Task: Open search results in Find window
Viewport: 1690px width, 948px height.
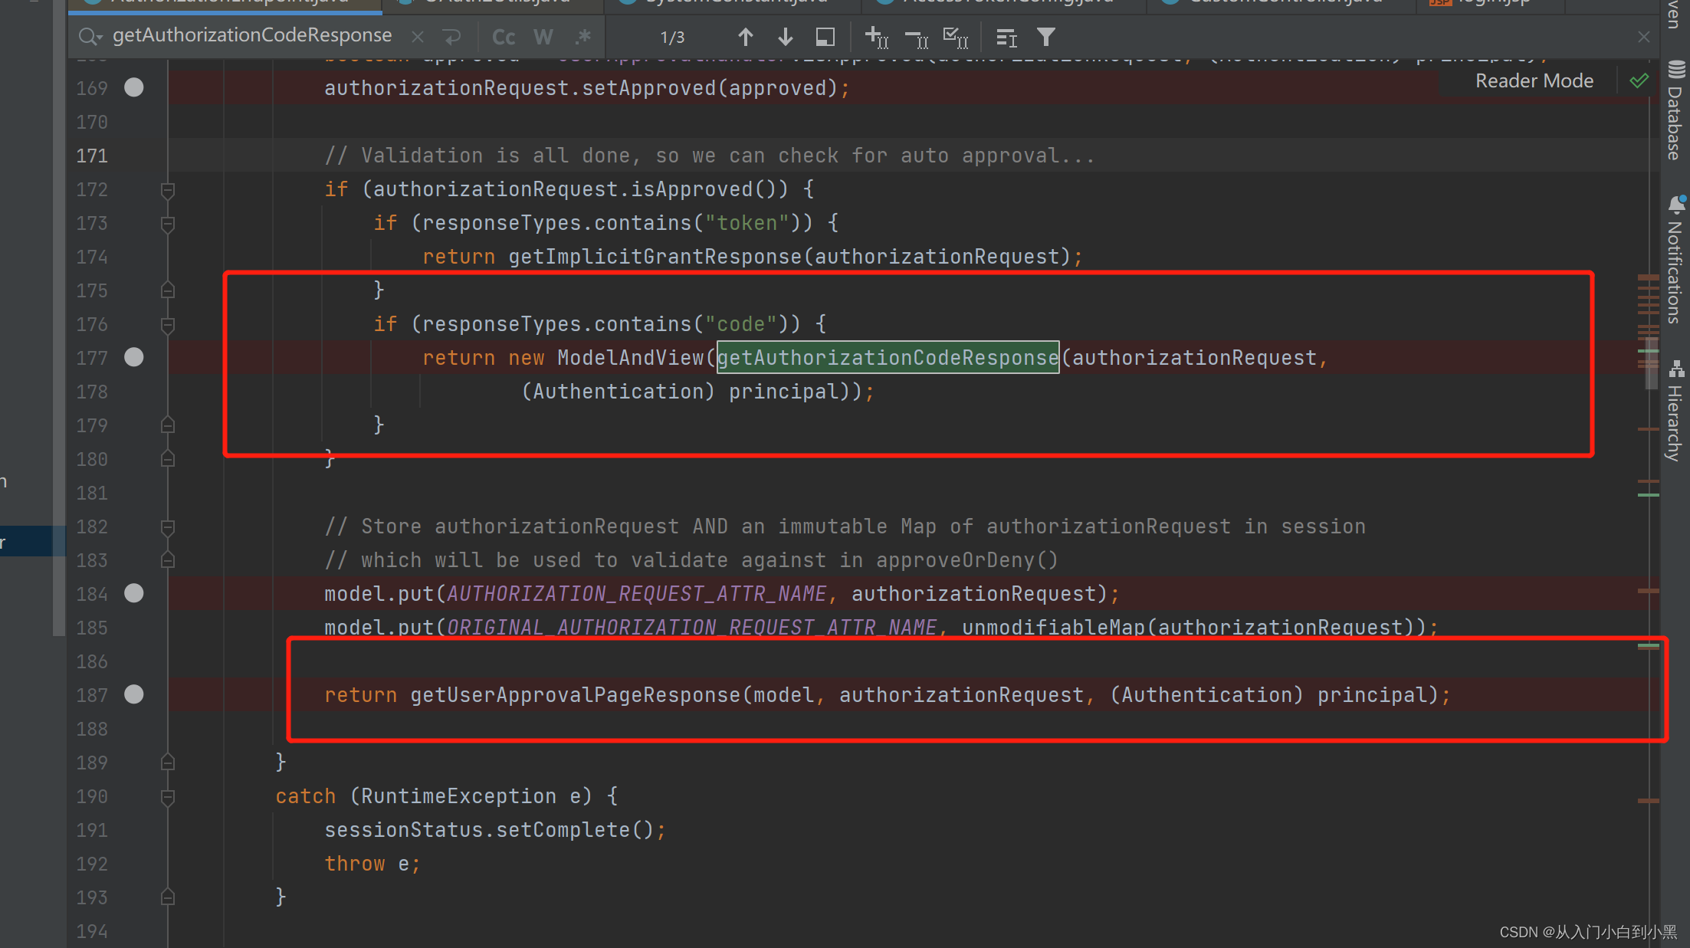Action: 825,37
